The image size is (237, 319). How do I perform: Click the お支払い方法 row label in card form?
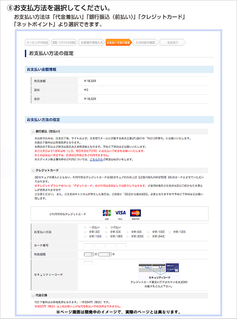[43, 232]
